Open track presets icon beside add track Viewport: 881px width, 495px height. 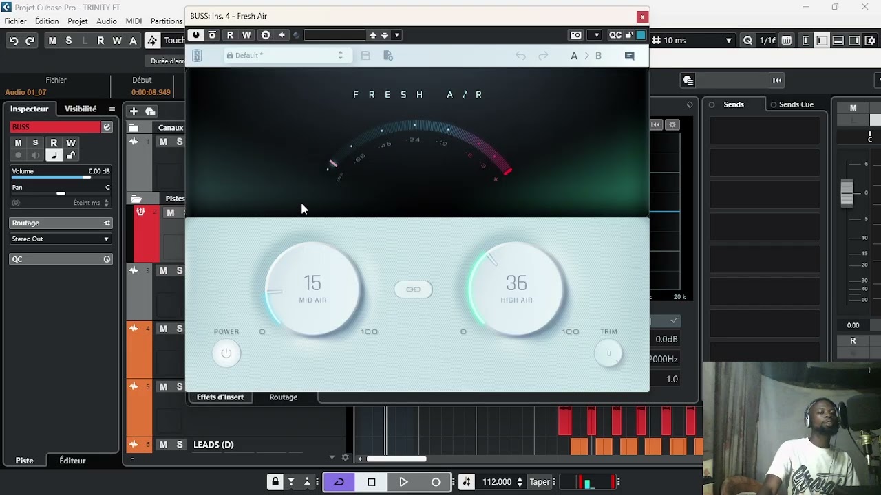click(150, 111)
